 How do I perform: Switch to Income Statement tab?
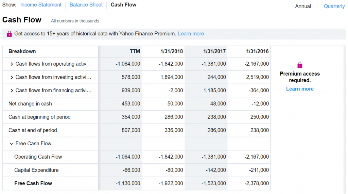coord(41,5)
